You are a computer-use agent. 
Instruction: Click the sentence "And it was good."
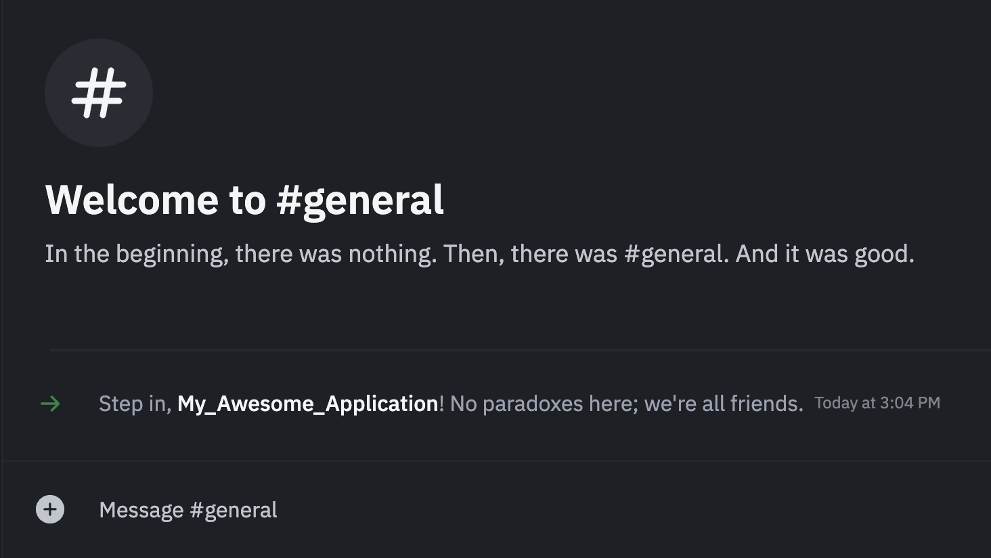click(824, 254)
